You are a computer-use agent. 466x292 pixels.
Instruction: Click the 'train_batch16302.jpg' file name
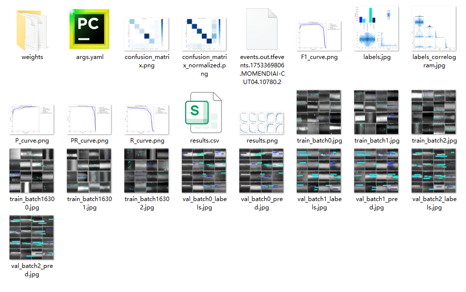[x=147, y=203]
